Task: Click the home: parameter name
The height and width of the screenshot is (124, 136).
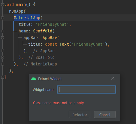Action: coord(24,31)
